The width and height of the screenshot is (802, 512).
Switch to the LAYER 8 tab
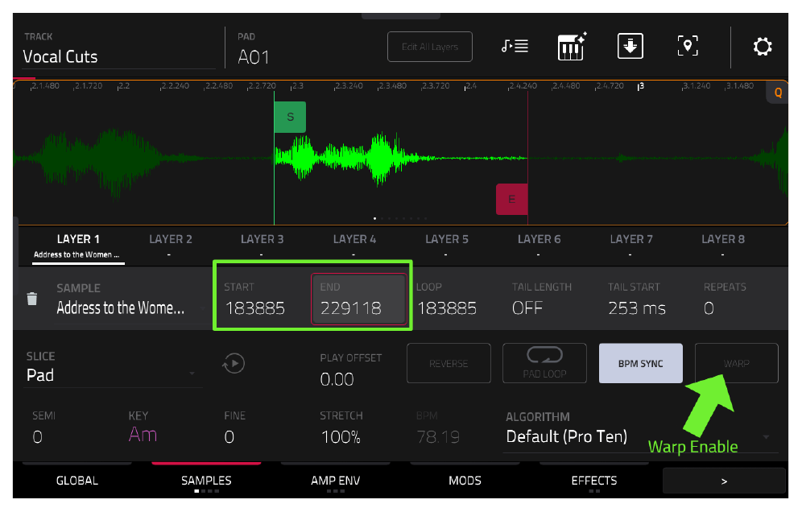pos(723,246)
